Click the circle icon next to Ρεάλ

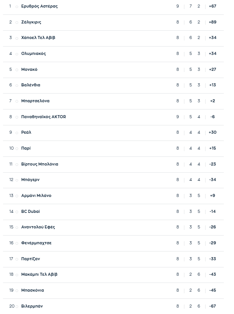[x=17, y=133]
